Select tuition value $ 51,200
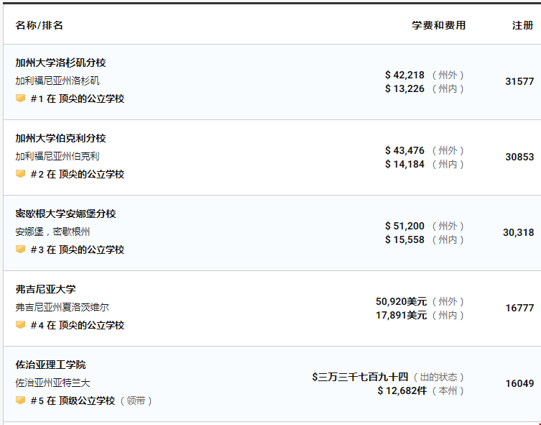This screenshot has width=541, height=425. [404, 226]
